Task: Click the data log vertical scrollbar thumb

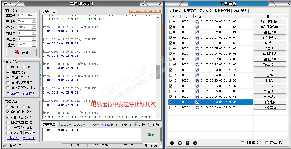Action: tap(158, 72)
